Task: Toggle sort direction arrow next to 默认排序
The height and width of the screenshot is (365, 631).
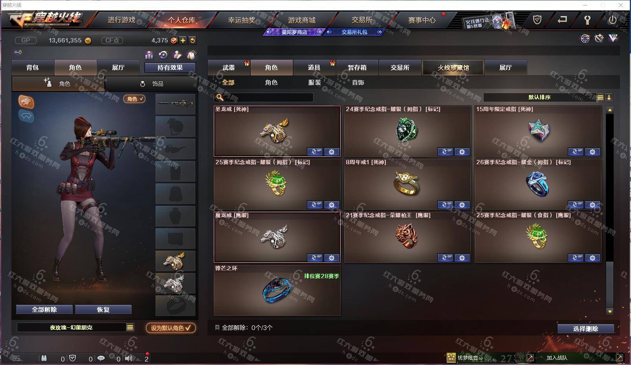Action: pos(609,97)
